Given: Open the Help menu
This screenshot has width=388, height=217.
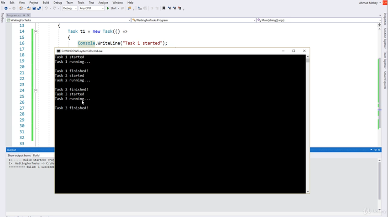Looking at the screenshot, I should tap(130, 2).
